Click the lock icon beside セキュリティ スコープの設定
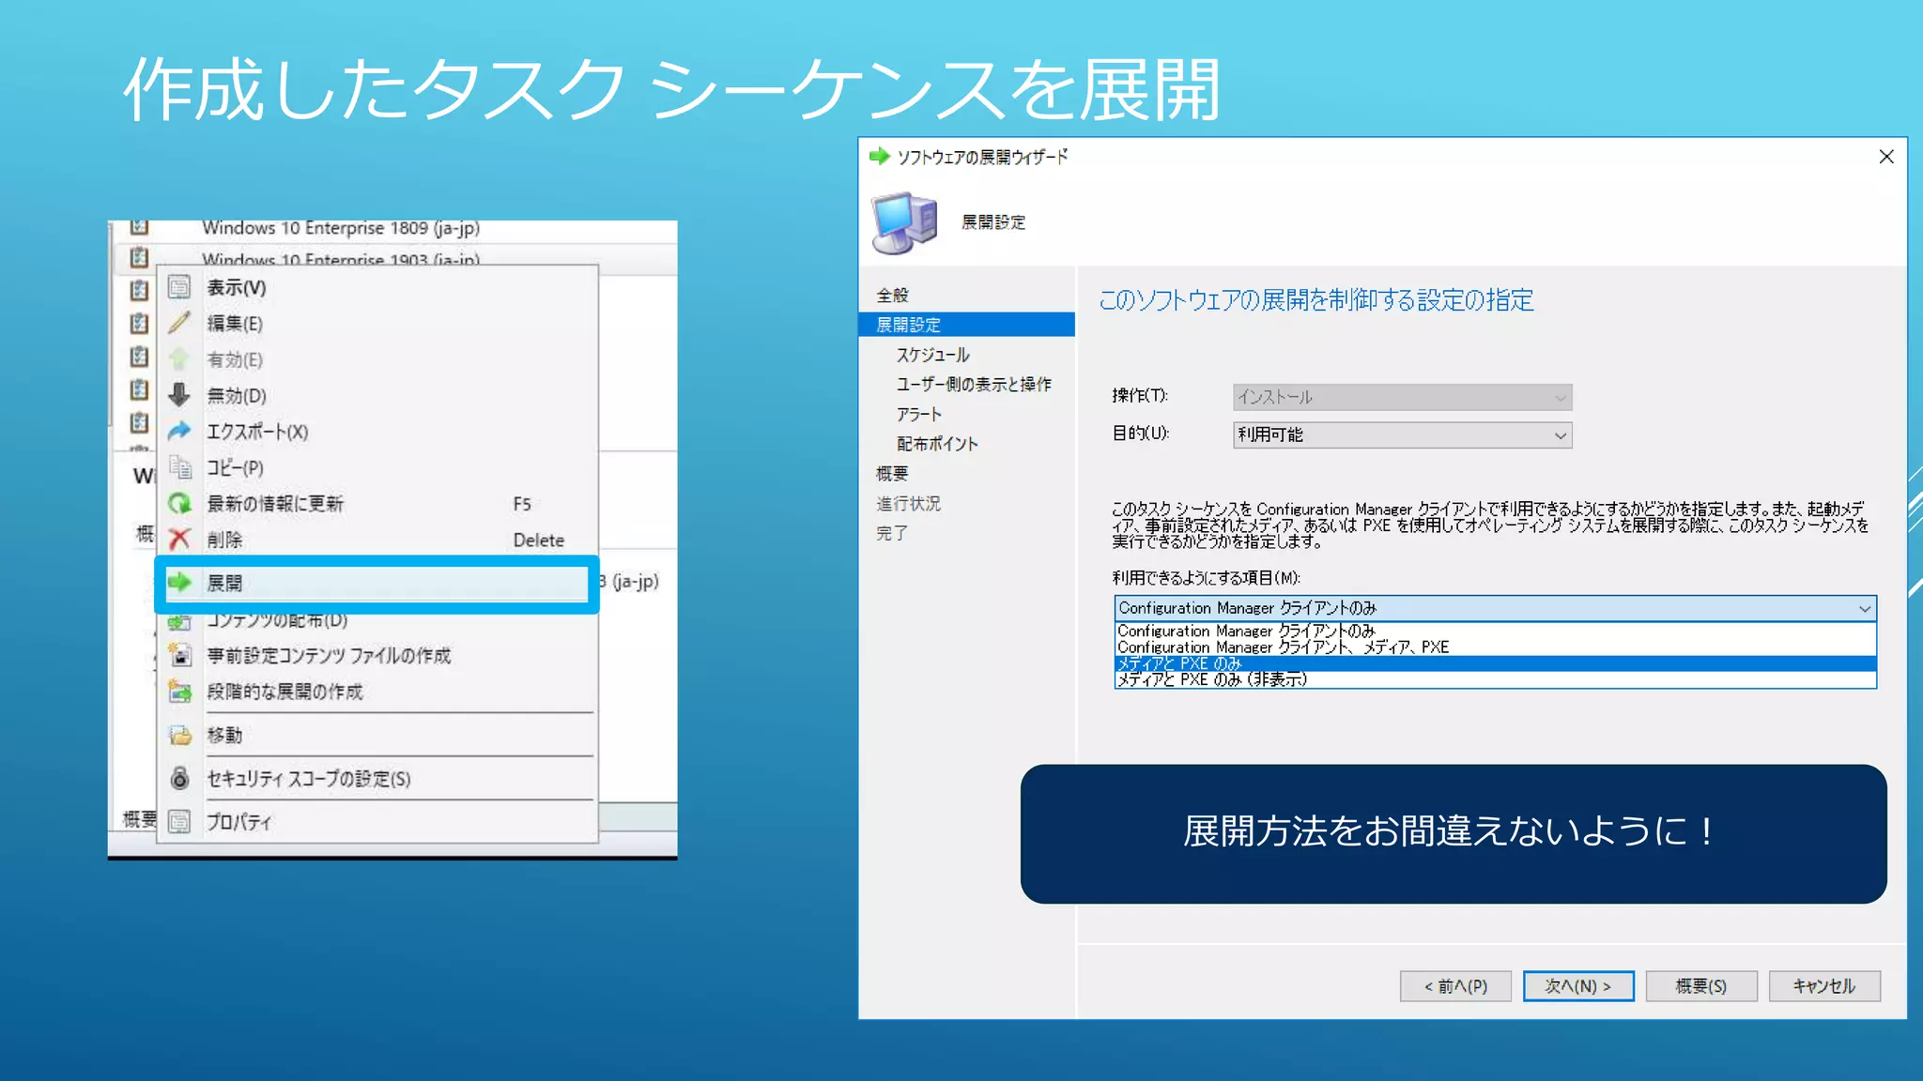 179,778
